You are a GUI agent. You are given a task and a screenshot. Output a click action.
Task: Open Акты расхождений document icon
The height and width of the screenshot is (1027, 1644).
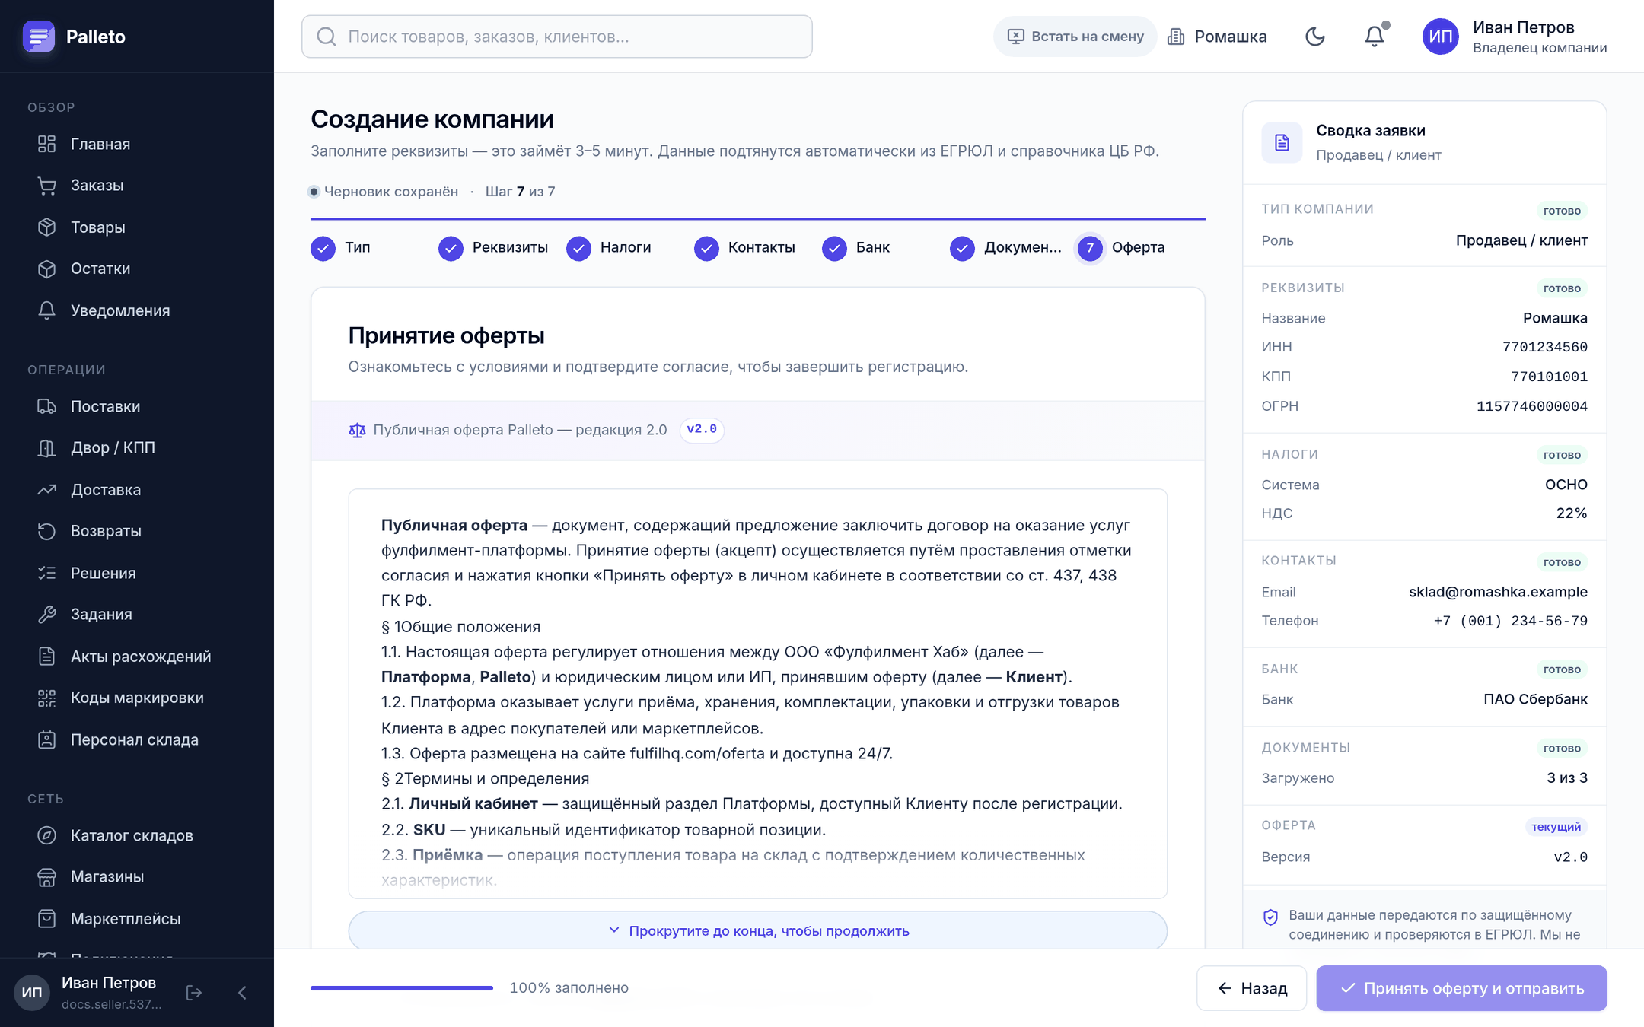47,656
